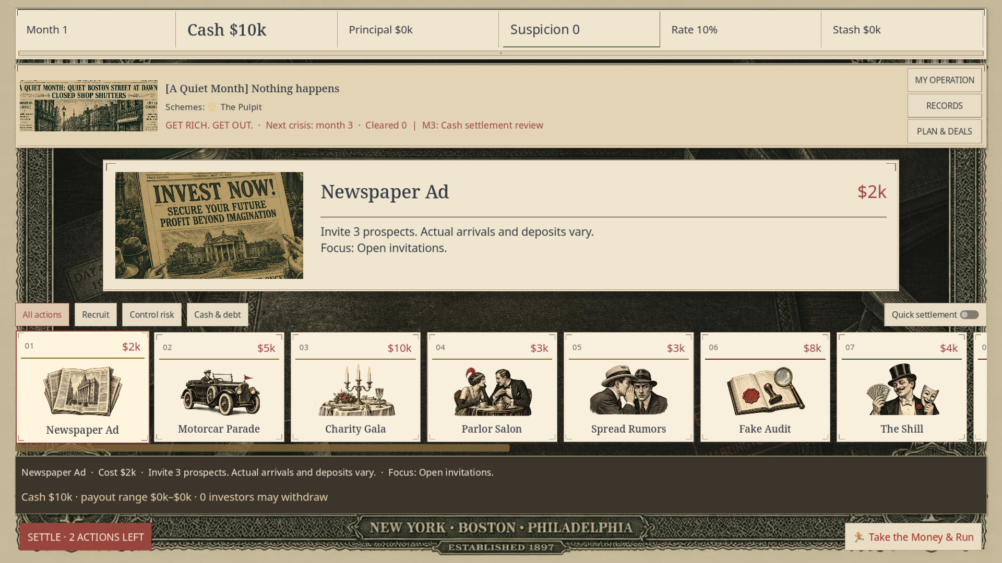The height and width of the screenshot is (563, 1002).
Task: Filter by Cash & debt tab
Action: tap(218, 315)
